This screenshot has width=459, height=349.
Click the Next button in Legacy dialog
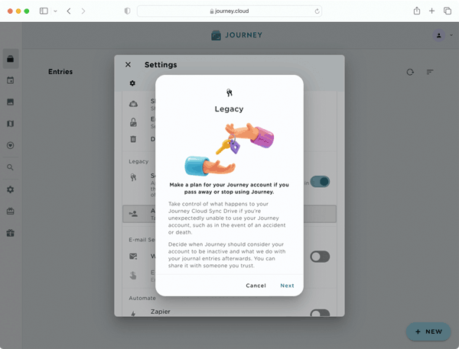pos(287,286)
